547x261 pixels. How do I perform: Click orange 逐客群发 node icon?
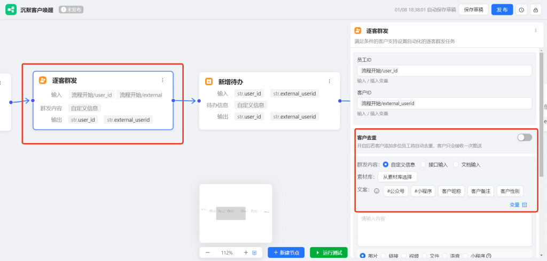43,80
